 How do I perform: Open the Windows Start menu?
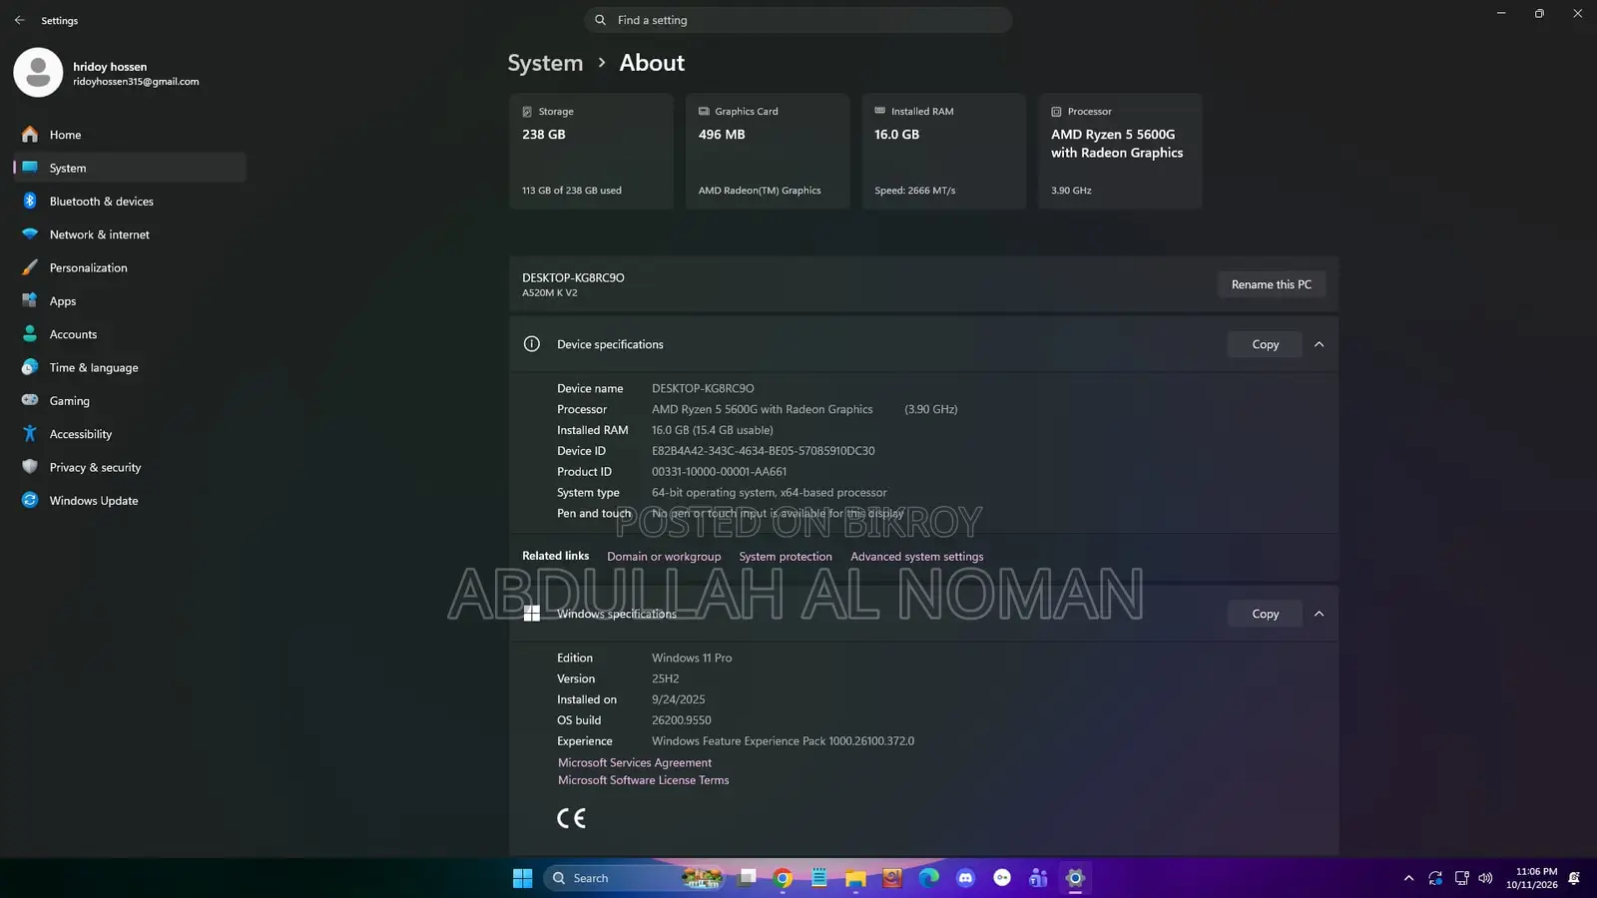[523, 878]
